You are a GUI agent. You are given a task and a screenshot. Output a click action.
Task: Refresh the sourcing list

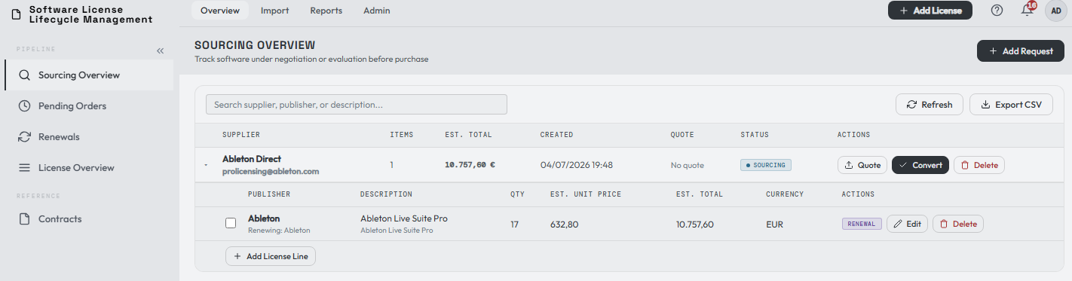point(930,105)
